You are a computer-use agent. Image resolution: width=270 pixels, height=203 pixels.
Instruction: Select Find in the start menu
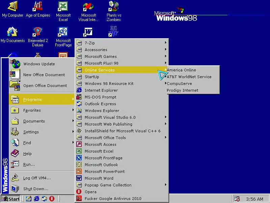(x=42, y=142)
